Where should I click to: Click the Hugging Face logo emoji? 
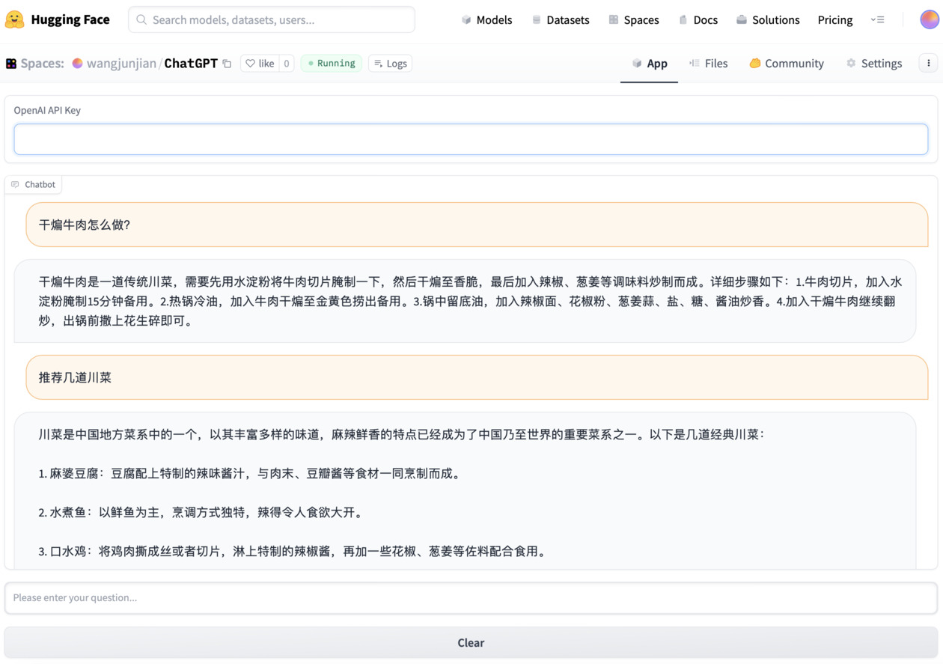click(x=14, y=19)
